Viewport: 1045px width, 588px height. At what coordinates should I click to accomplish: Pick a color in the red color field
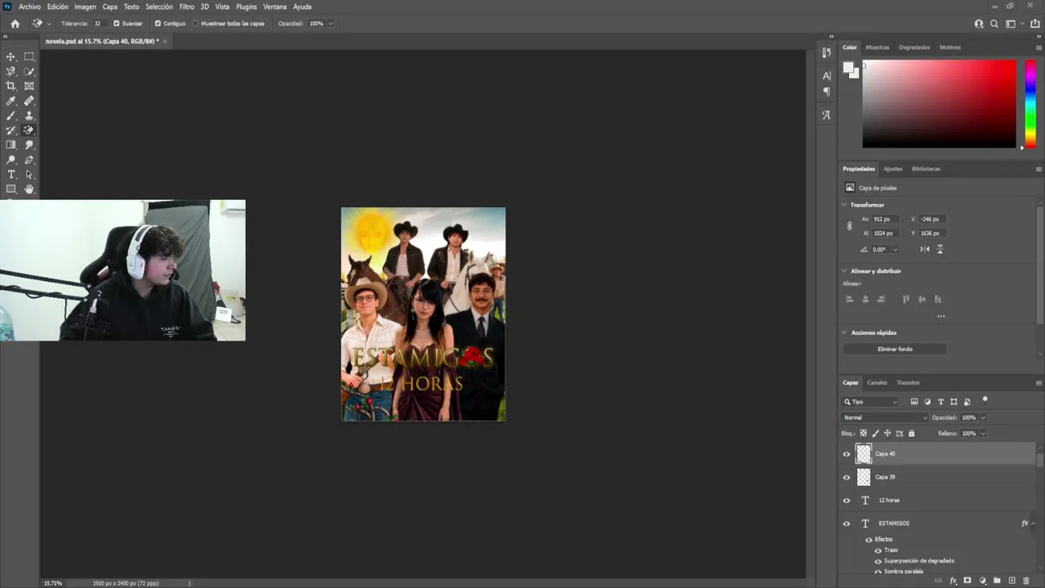click(939, 104)
